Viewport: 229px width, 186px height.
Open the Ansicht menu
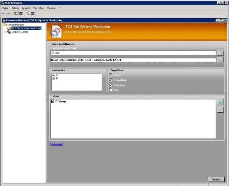[x=26, y=8]
